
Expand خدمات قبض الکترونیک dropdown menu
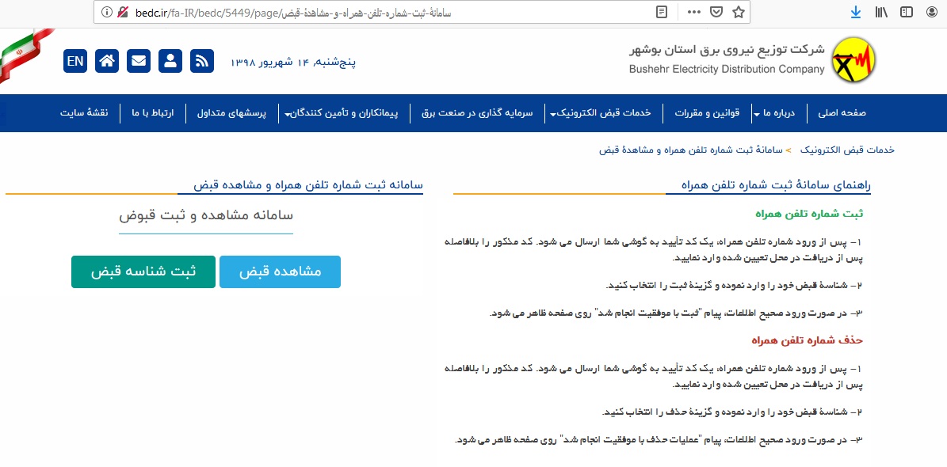pos(600,113)
